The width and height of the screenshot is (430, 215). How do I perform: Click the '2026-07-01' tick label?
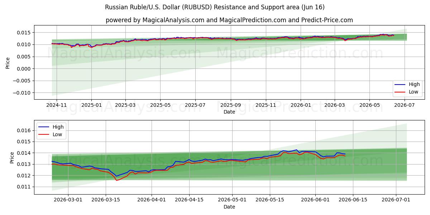[x=396, y=200]
